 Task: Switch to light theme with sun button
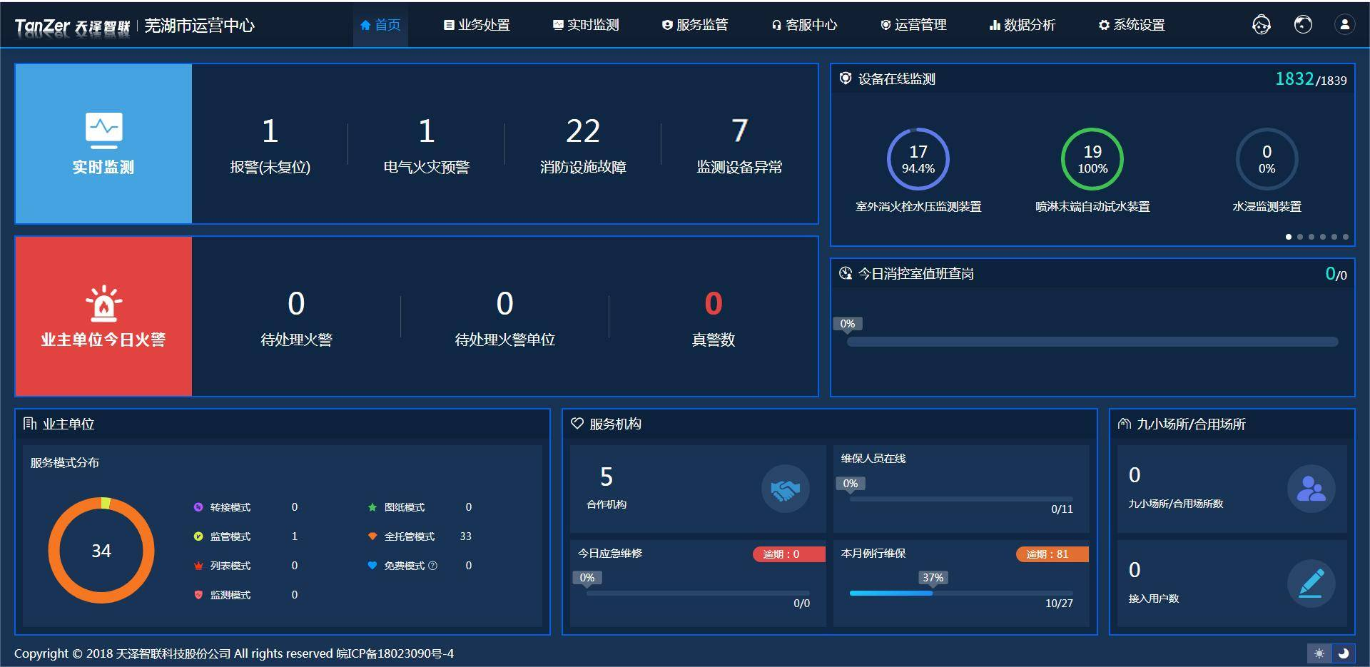(x=1319, y=653)
